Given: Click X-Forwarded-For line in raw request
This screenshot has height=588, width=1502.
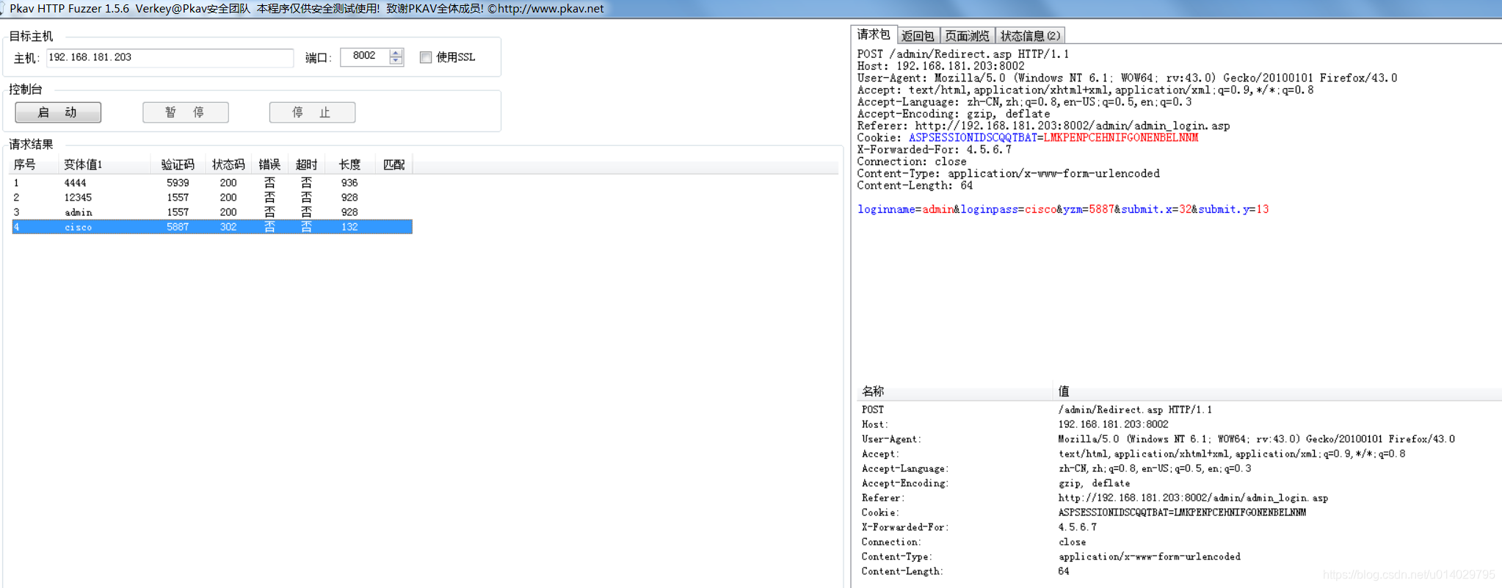Looking at the screenshot, I should pos(935,150).
